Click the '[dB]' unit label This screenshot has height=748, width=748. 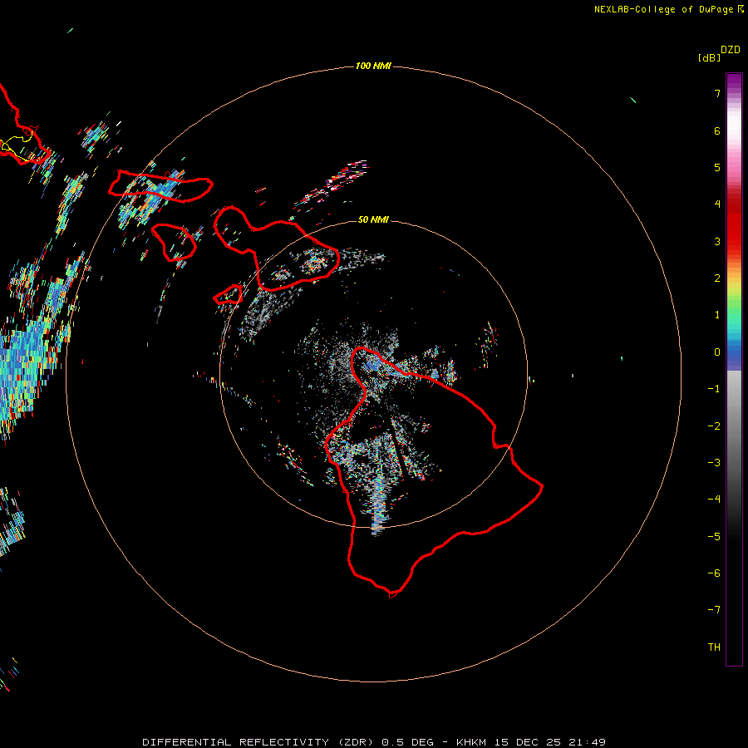709,57
